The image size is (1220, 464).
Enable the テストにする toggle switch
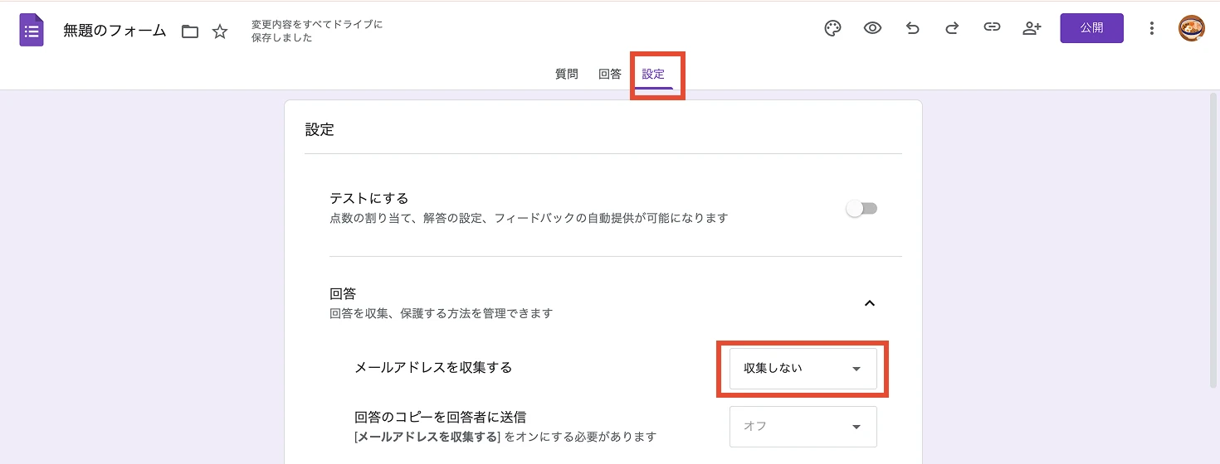tap(861, 209)
